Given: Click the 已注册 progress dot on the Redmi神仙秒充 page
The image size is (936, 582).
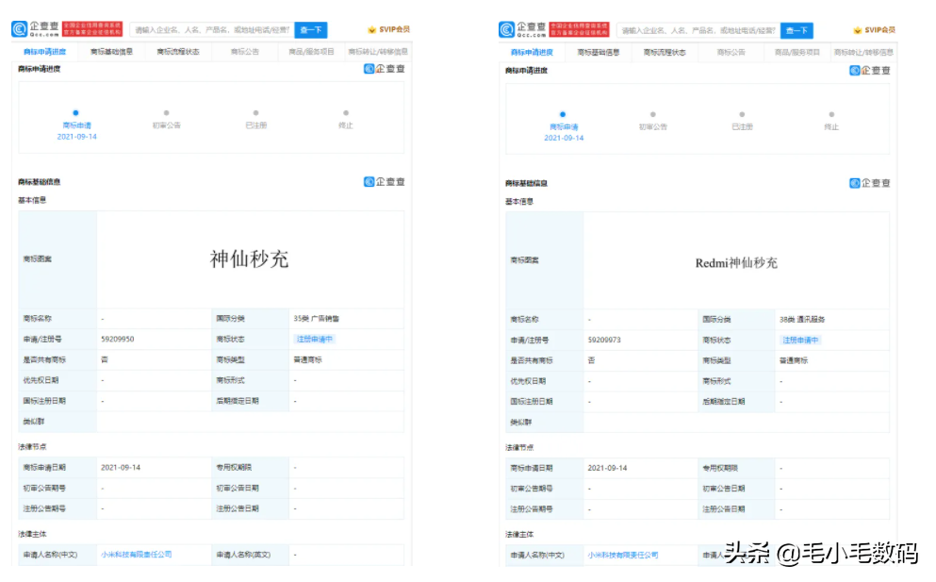Looking at the screenshot, I should 742,113.
